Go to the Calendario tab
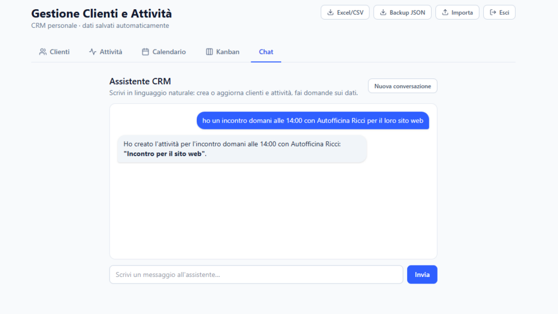Image resolution: width=558 pixels, height=314 pixels. (163, 52)
